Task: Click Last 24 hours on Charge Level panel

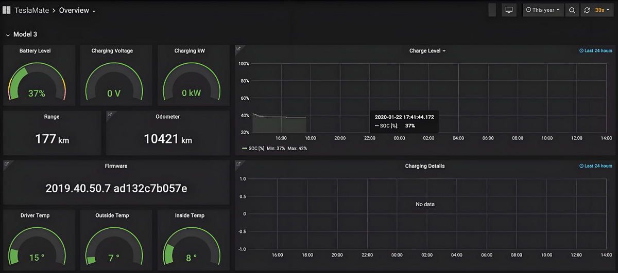Action: click(x=596, y=51)
